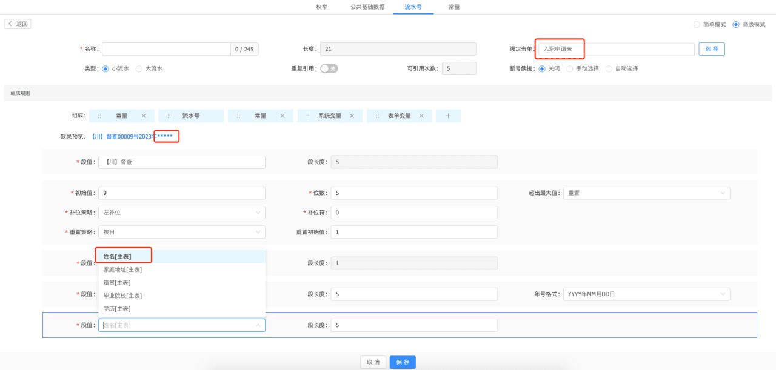
Task: Click 段值 field containing 【川】督查
Action: pyautogui.click(x=182, y=162)
